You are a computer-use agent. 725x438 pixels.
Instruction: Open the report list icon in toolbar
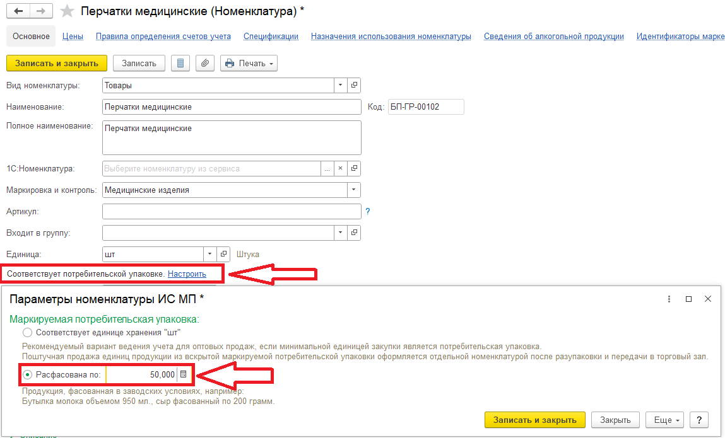(180, 63)
